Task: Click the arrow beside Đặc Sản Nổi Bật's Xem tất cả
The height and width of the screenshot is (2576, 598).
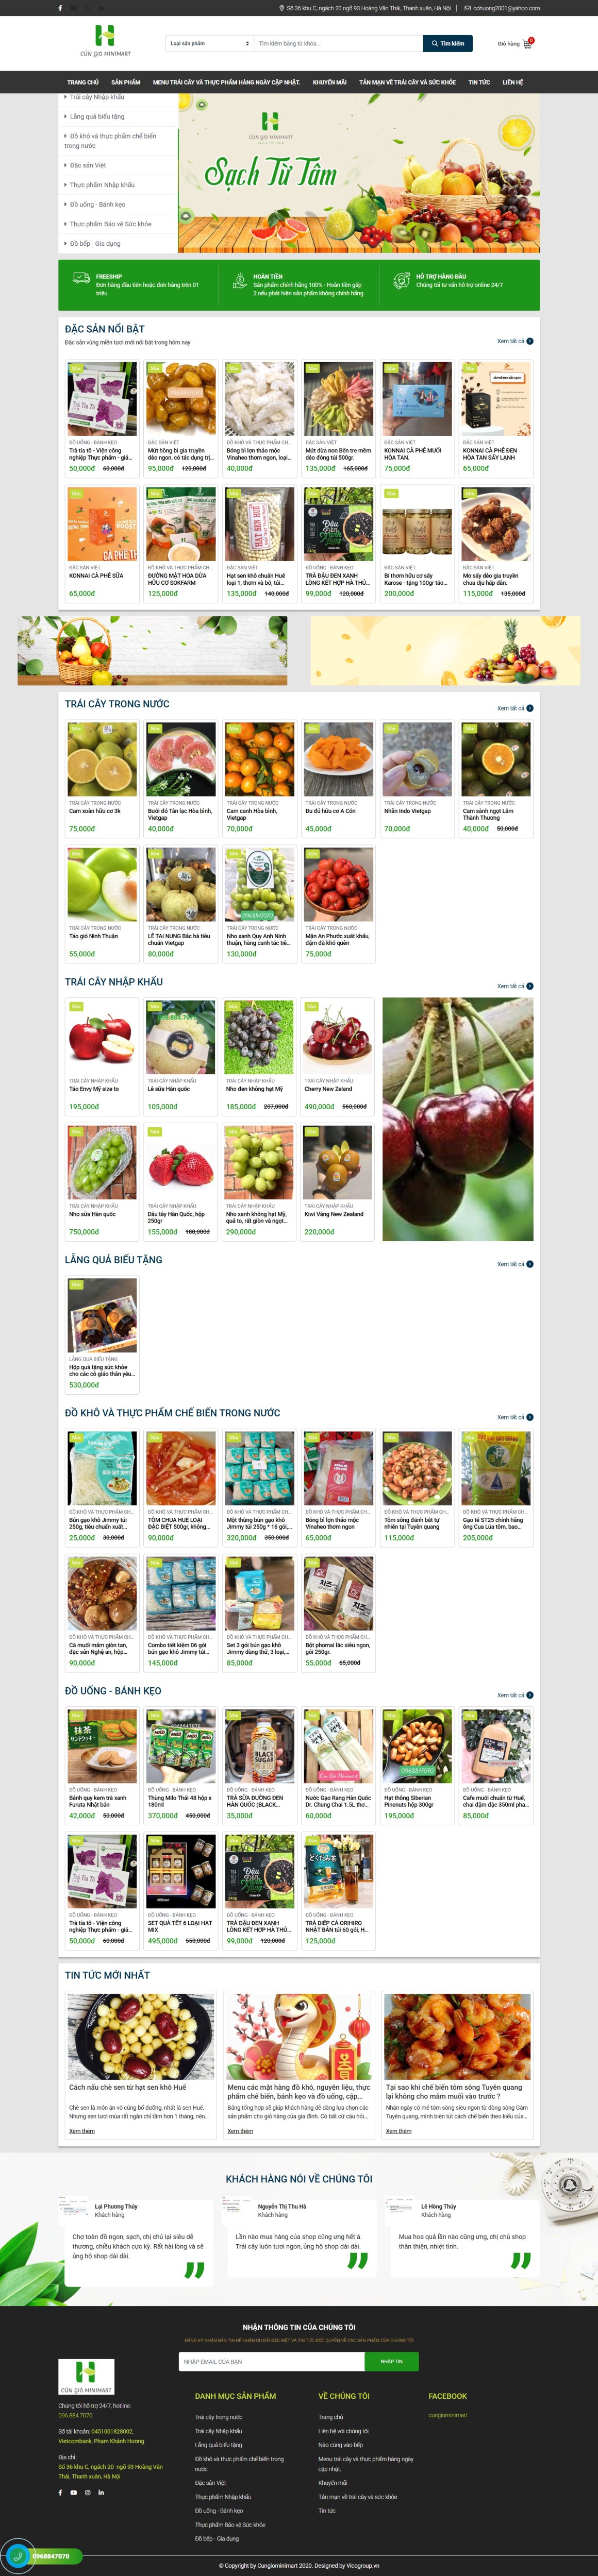Action: pos(530,341)
